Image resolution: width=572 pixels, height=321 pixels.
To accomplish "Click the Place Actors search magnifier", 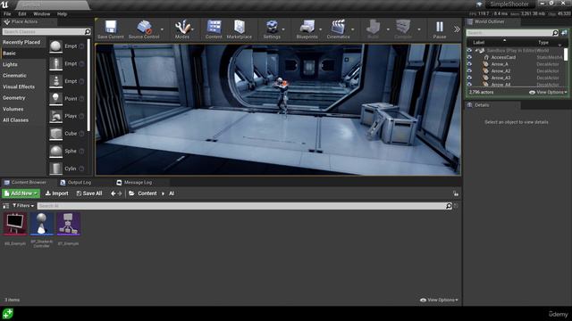I will [88, 32].
